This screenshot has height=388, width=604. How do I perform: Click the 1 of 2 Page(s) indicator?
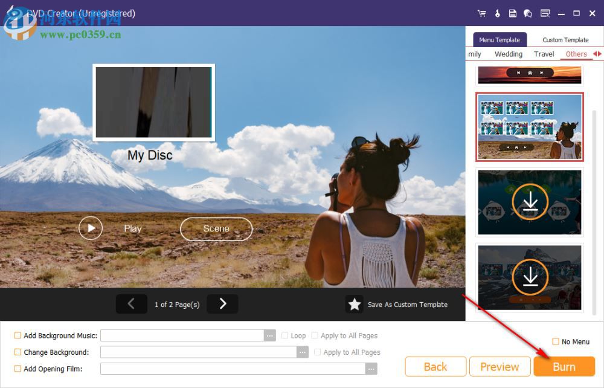[177, 305]
